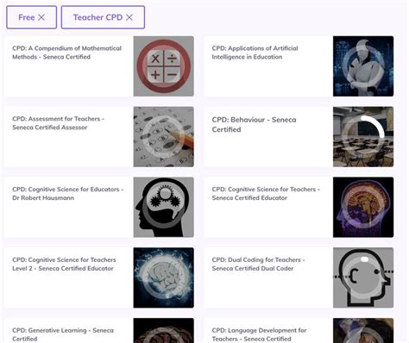
Task: Open CPD: Language Development for Teachers title
Action: 259,334
